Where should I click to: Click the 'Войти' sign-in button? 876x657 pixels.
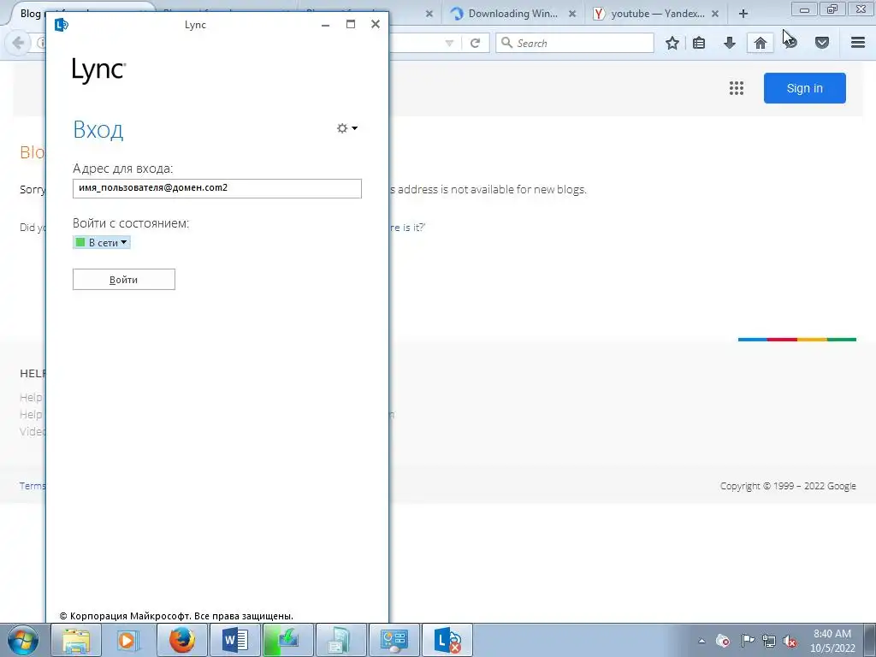click(123, 280)
